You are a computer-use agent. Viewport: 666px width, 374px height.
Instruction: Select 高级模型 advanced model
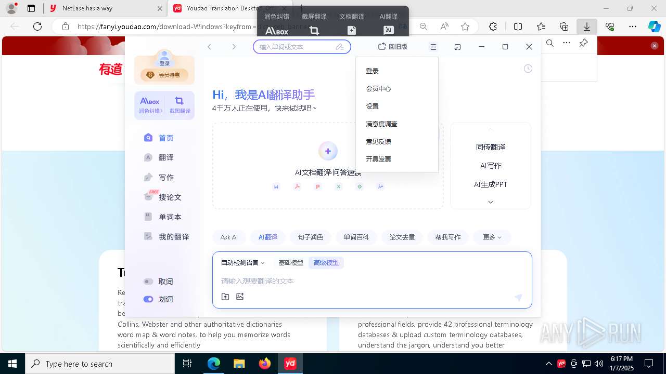tap(326, 263)
